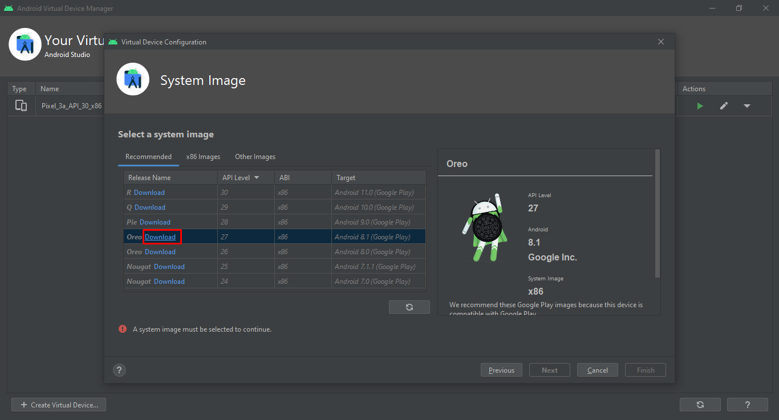The height and width of the screenshot is (420, 779).
Task: Click the Release Name column header
Action: [171, 178]
